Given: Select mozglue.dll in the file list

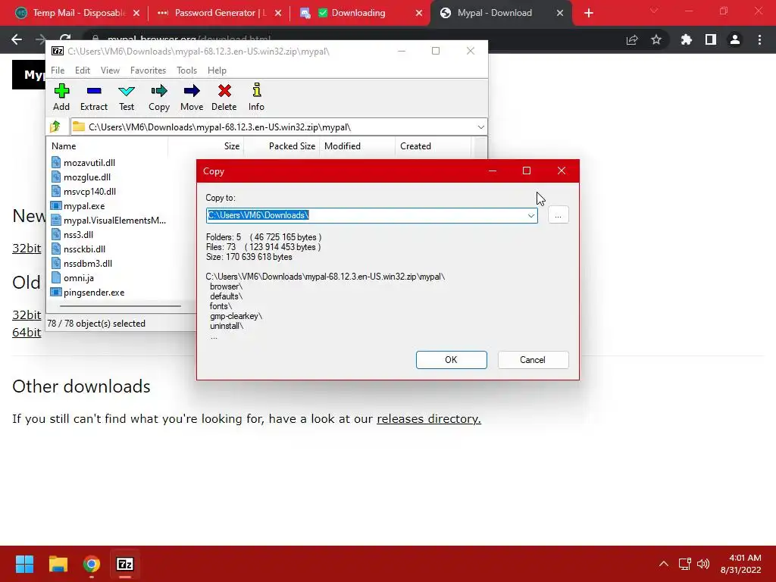Looking at the screenshot, I should pyautogui.click(x=87, y=177).
